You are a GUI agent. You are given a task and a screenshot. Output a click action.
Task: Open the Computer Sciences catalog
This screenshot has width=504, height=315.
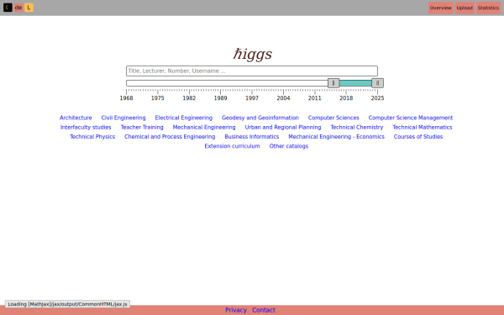coord(333,118)
